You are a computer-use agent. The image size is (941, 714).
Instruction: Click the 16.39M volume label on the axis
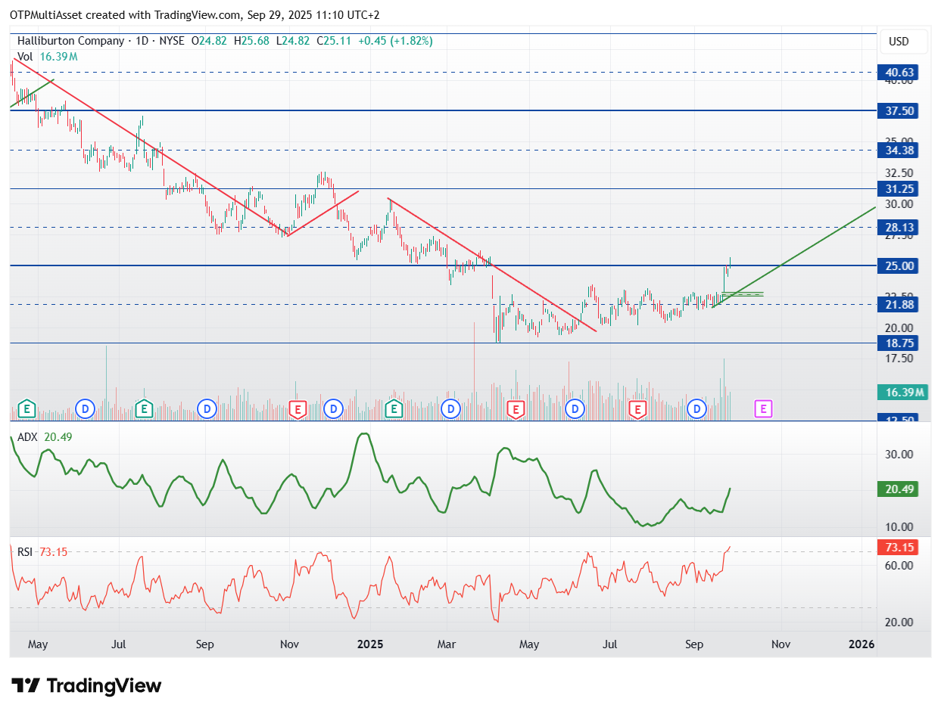(902, 392)
